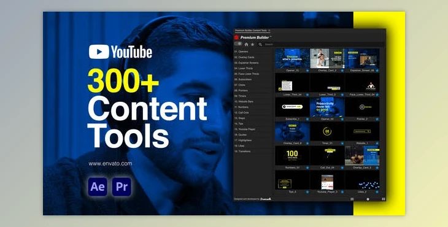Open the panel menu beside the tab title
The height and width of the screenshot is (227, 448).
click(269, 30)
